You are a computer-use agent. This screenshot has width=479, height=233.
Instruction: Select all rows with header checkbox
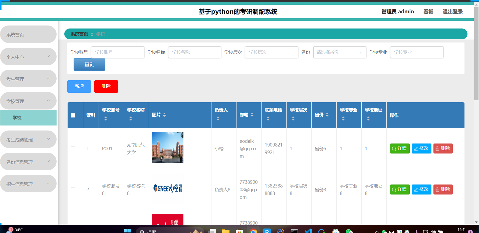73,115
